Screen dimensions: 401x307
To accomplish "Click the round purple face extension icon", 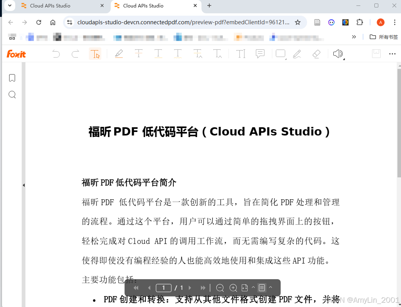I will [x=331, y=22].
